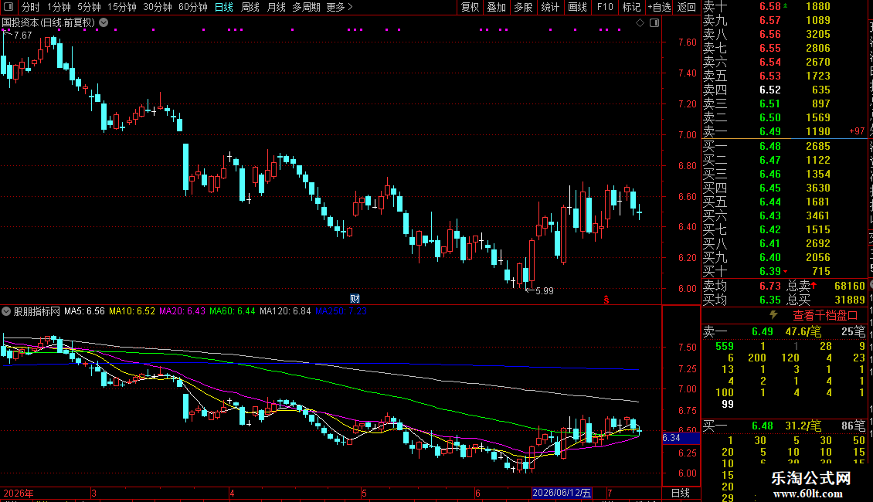Add stock via +自选 button

(x=659, y=7)
